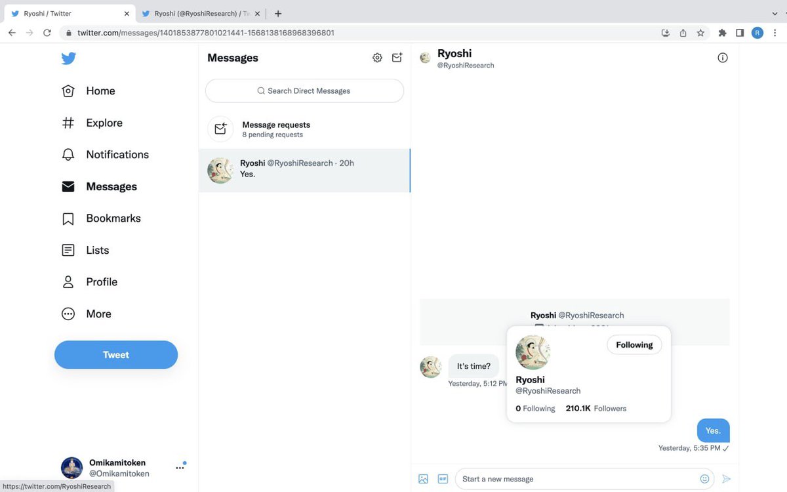Click the send message arrow icon
This screenshot has height=492, width=787.
pos(726,479)
